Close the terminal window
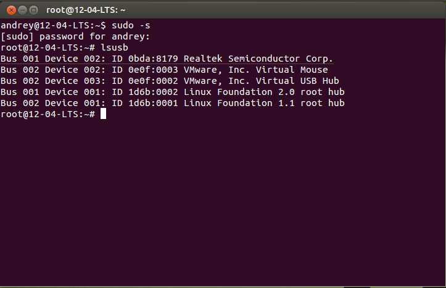The width and height of the screenshot is (446, 288). [x=9, y=10]
